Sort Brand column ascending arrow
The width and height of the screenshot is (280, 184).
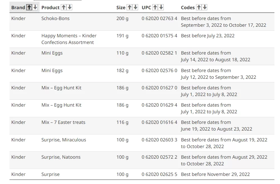point(29,7)
